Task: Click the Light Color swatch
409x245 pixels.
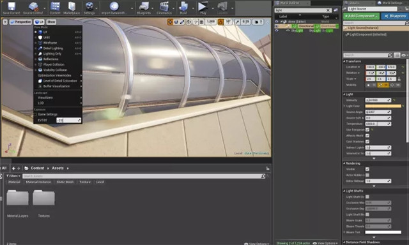Action: coord(383,106)
